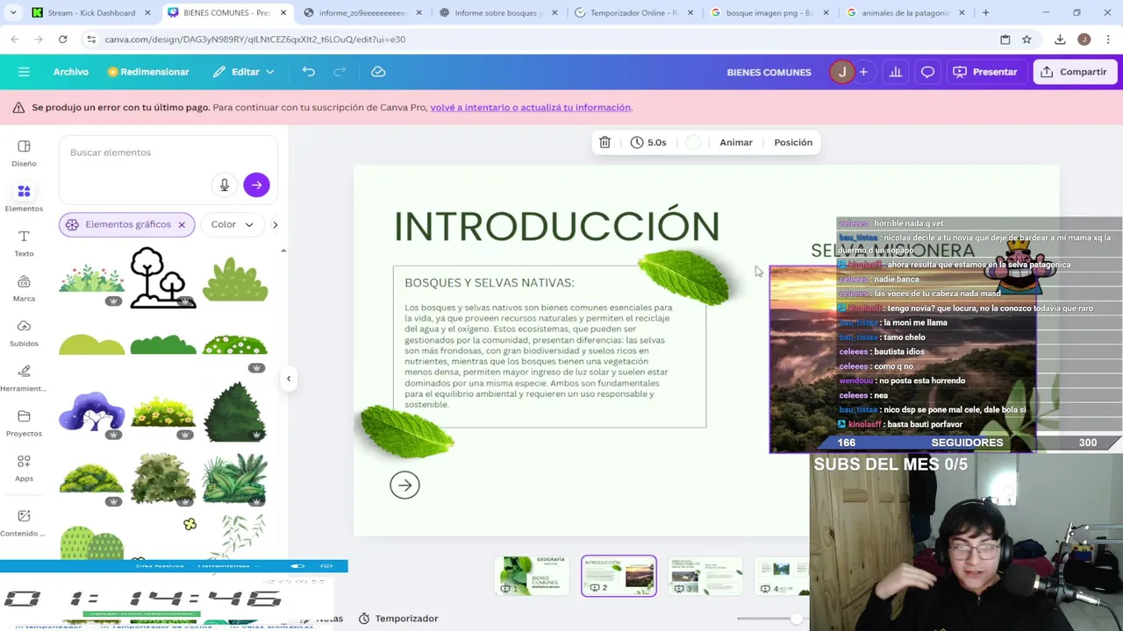
Task: Select the BOSQUES Y SELVAS NATIVAS subtitle
Action: tap(489, 282)
